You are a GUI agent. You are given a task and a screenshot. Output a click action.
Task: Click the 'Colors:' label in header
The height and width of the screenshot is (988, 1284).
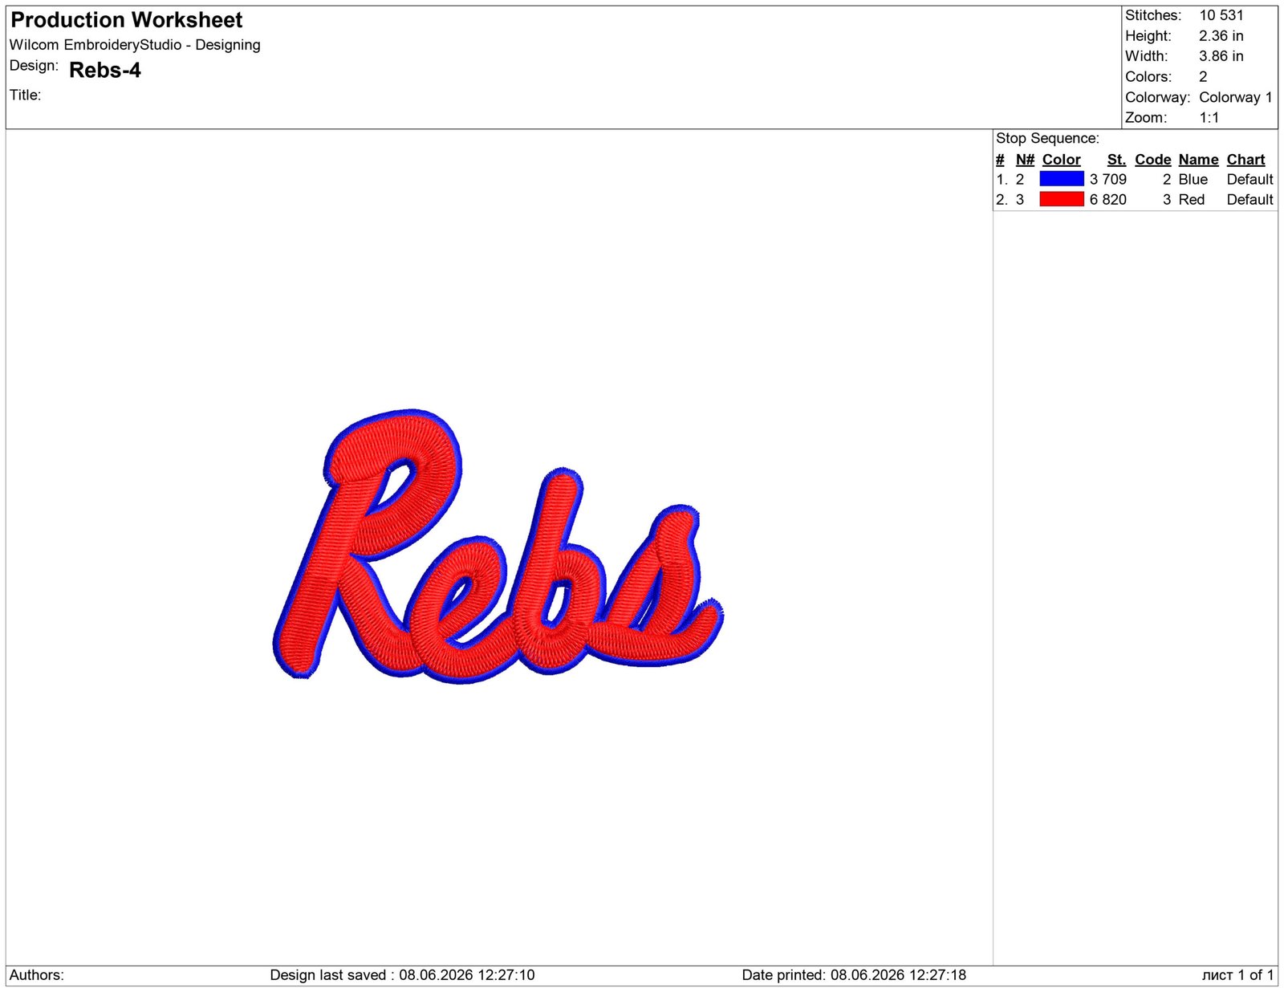[1148, 77]
